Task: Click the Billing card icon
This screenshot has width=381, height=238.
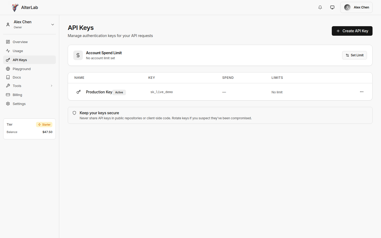Action: 8,95
